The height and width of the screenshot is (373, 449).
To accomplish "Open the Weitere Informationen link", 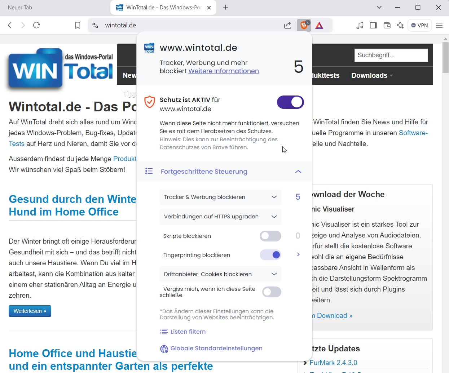I will (224, 71).
